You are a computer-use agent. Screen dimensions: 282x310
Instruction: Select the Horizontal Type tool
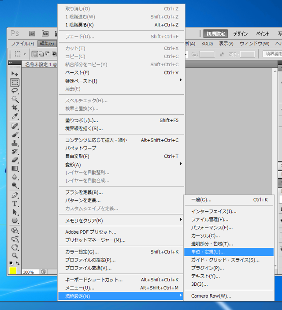pos(15,203)
